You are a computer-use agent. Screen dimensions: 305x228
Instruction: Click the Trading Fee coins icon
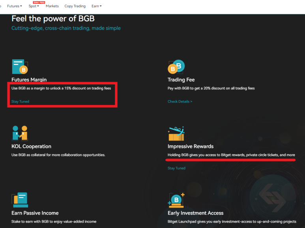tap(176, 67)
